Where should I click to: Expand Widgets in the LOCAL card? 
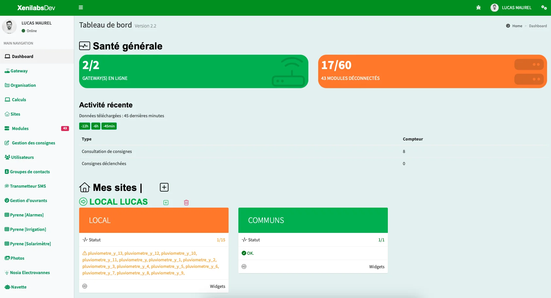coord(217,286)
